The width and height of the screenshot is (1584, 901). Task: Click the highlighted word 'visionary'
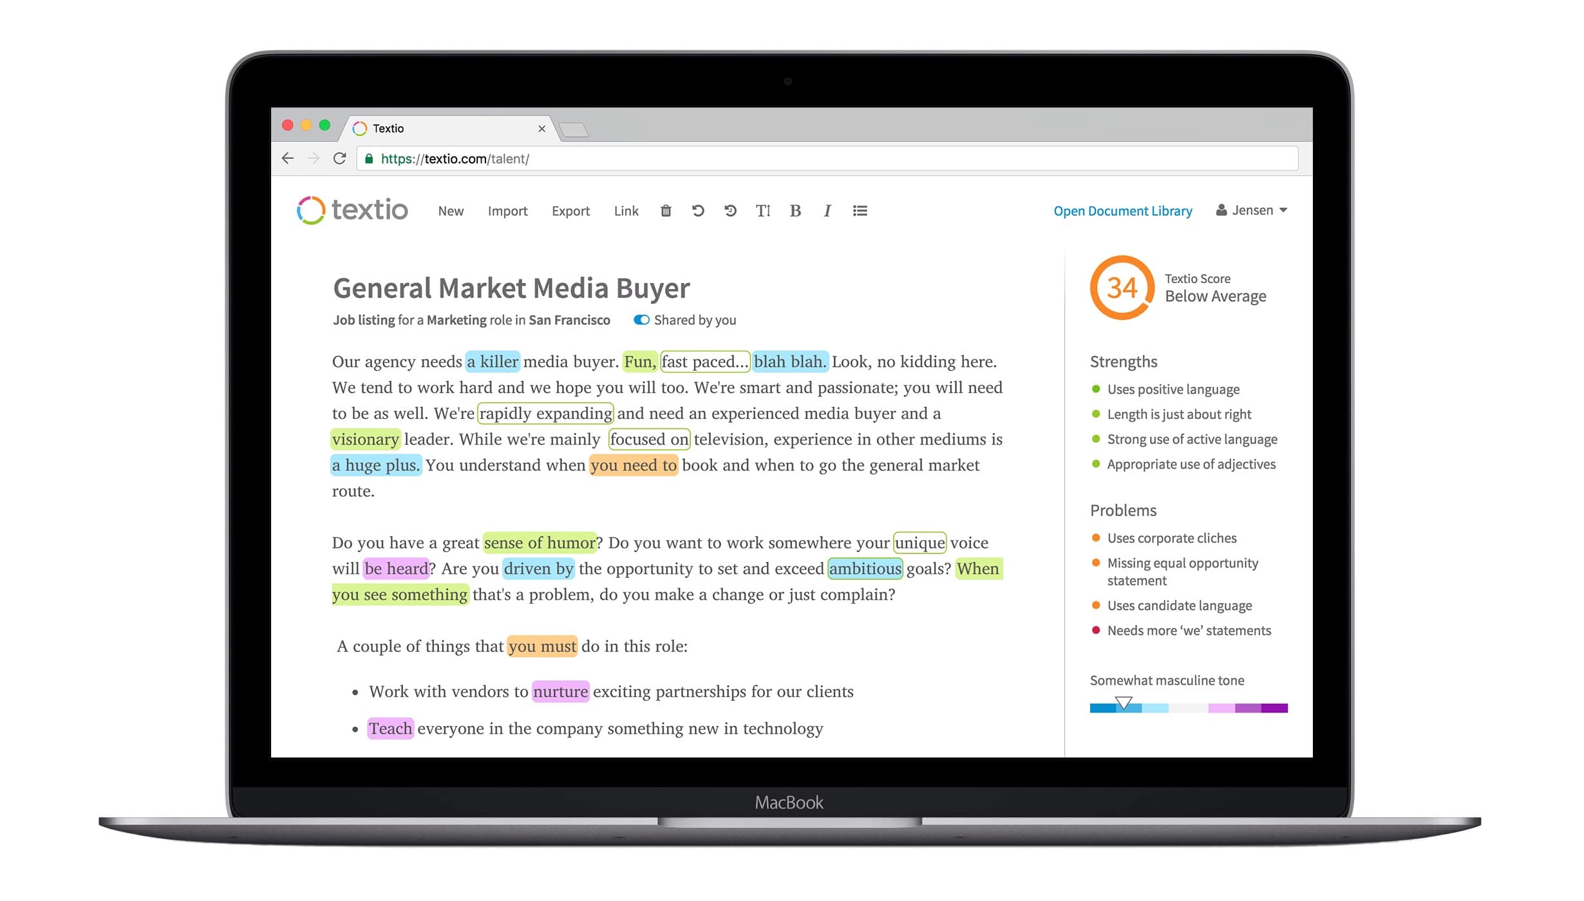coord(366,439)
